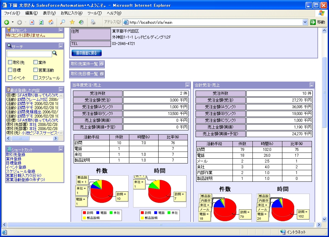The width and height of the screenshot is (329, 237).
Task: Check the イベント search checkbox
Action: pyautogui.click(x=10, y=78)
